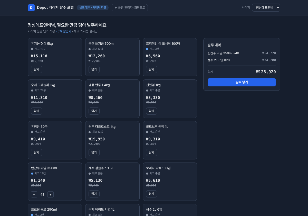Click the 프로틴 음료 250ml product title
This screenshot has width=308, height=216.
point(44,210)
